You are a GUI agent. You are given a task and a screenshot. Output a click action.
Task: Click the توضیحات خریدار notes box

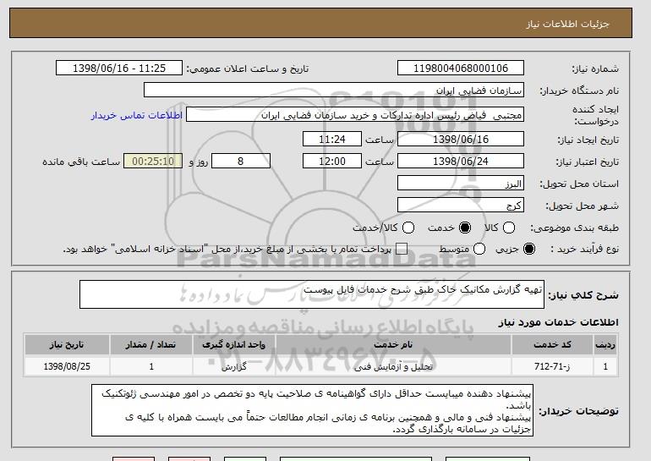click(312, 410)
